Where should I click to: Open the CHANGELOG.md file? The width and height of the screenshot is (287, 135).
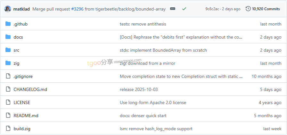point(30,89)
